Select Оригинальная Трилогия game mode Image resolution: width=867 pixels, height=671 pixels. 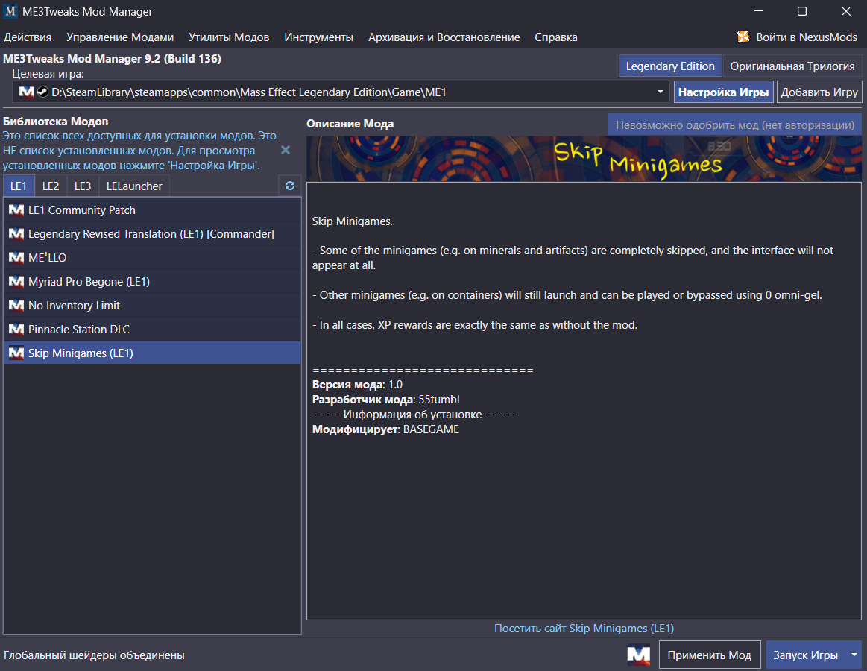point(792,66)
